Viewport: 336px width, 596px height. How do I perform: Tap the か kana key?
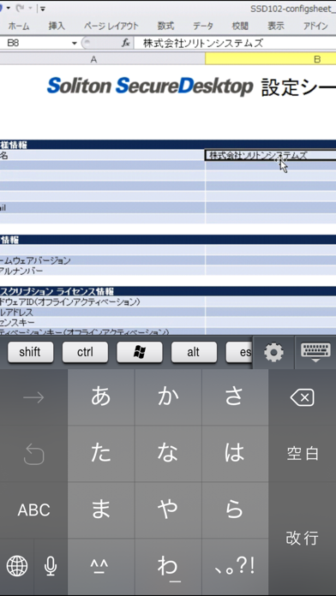click(168, 396)
